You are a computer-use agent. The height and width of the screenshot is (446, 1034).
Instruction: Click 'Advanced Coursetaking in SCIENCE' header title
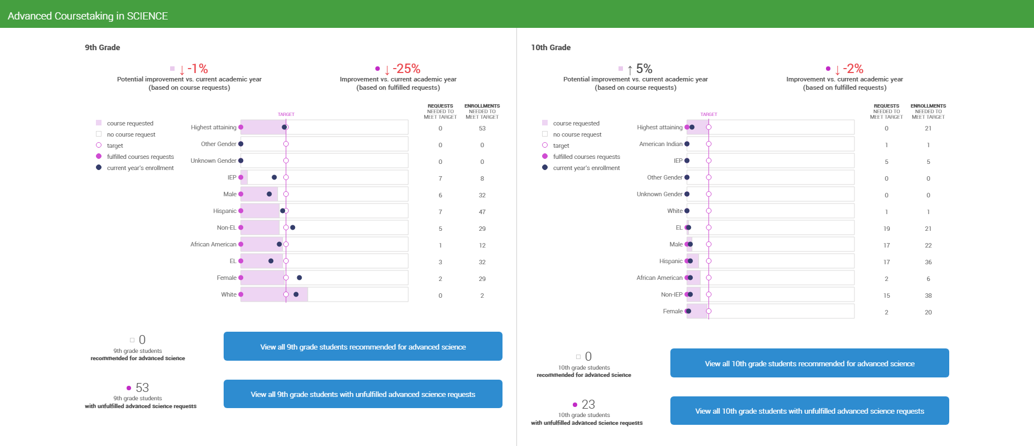point(88,16)
